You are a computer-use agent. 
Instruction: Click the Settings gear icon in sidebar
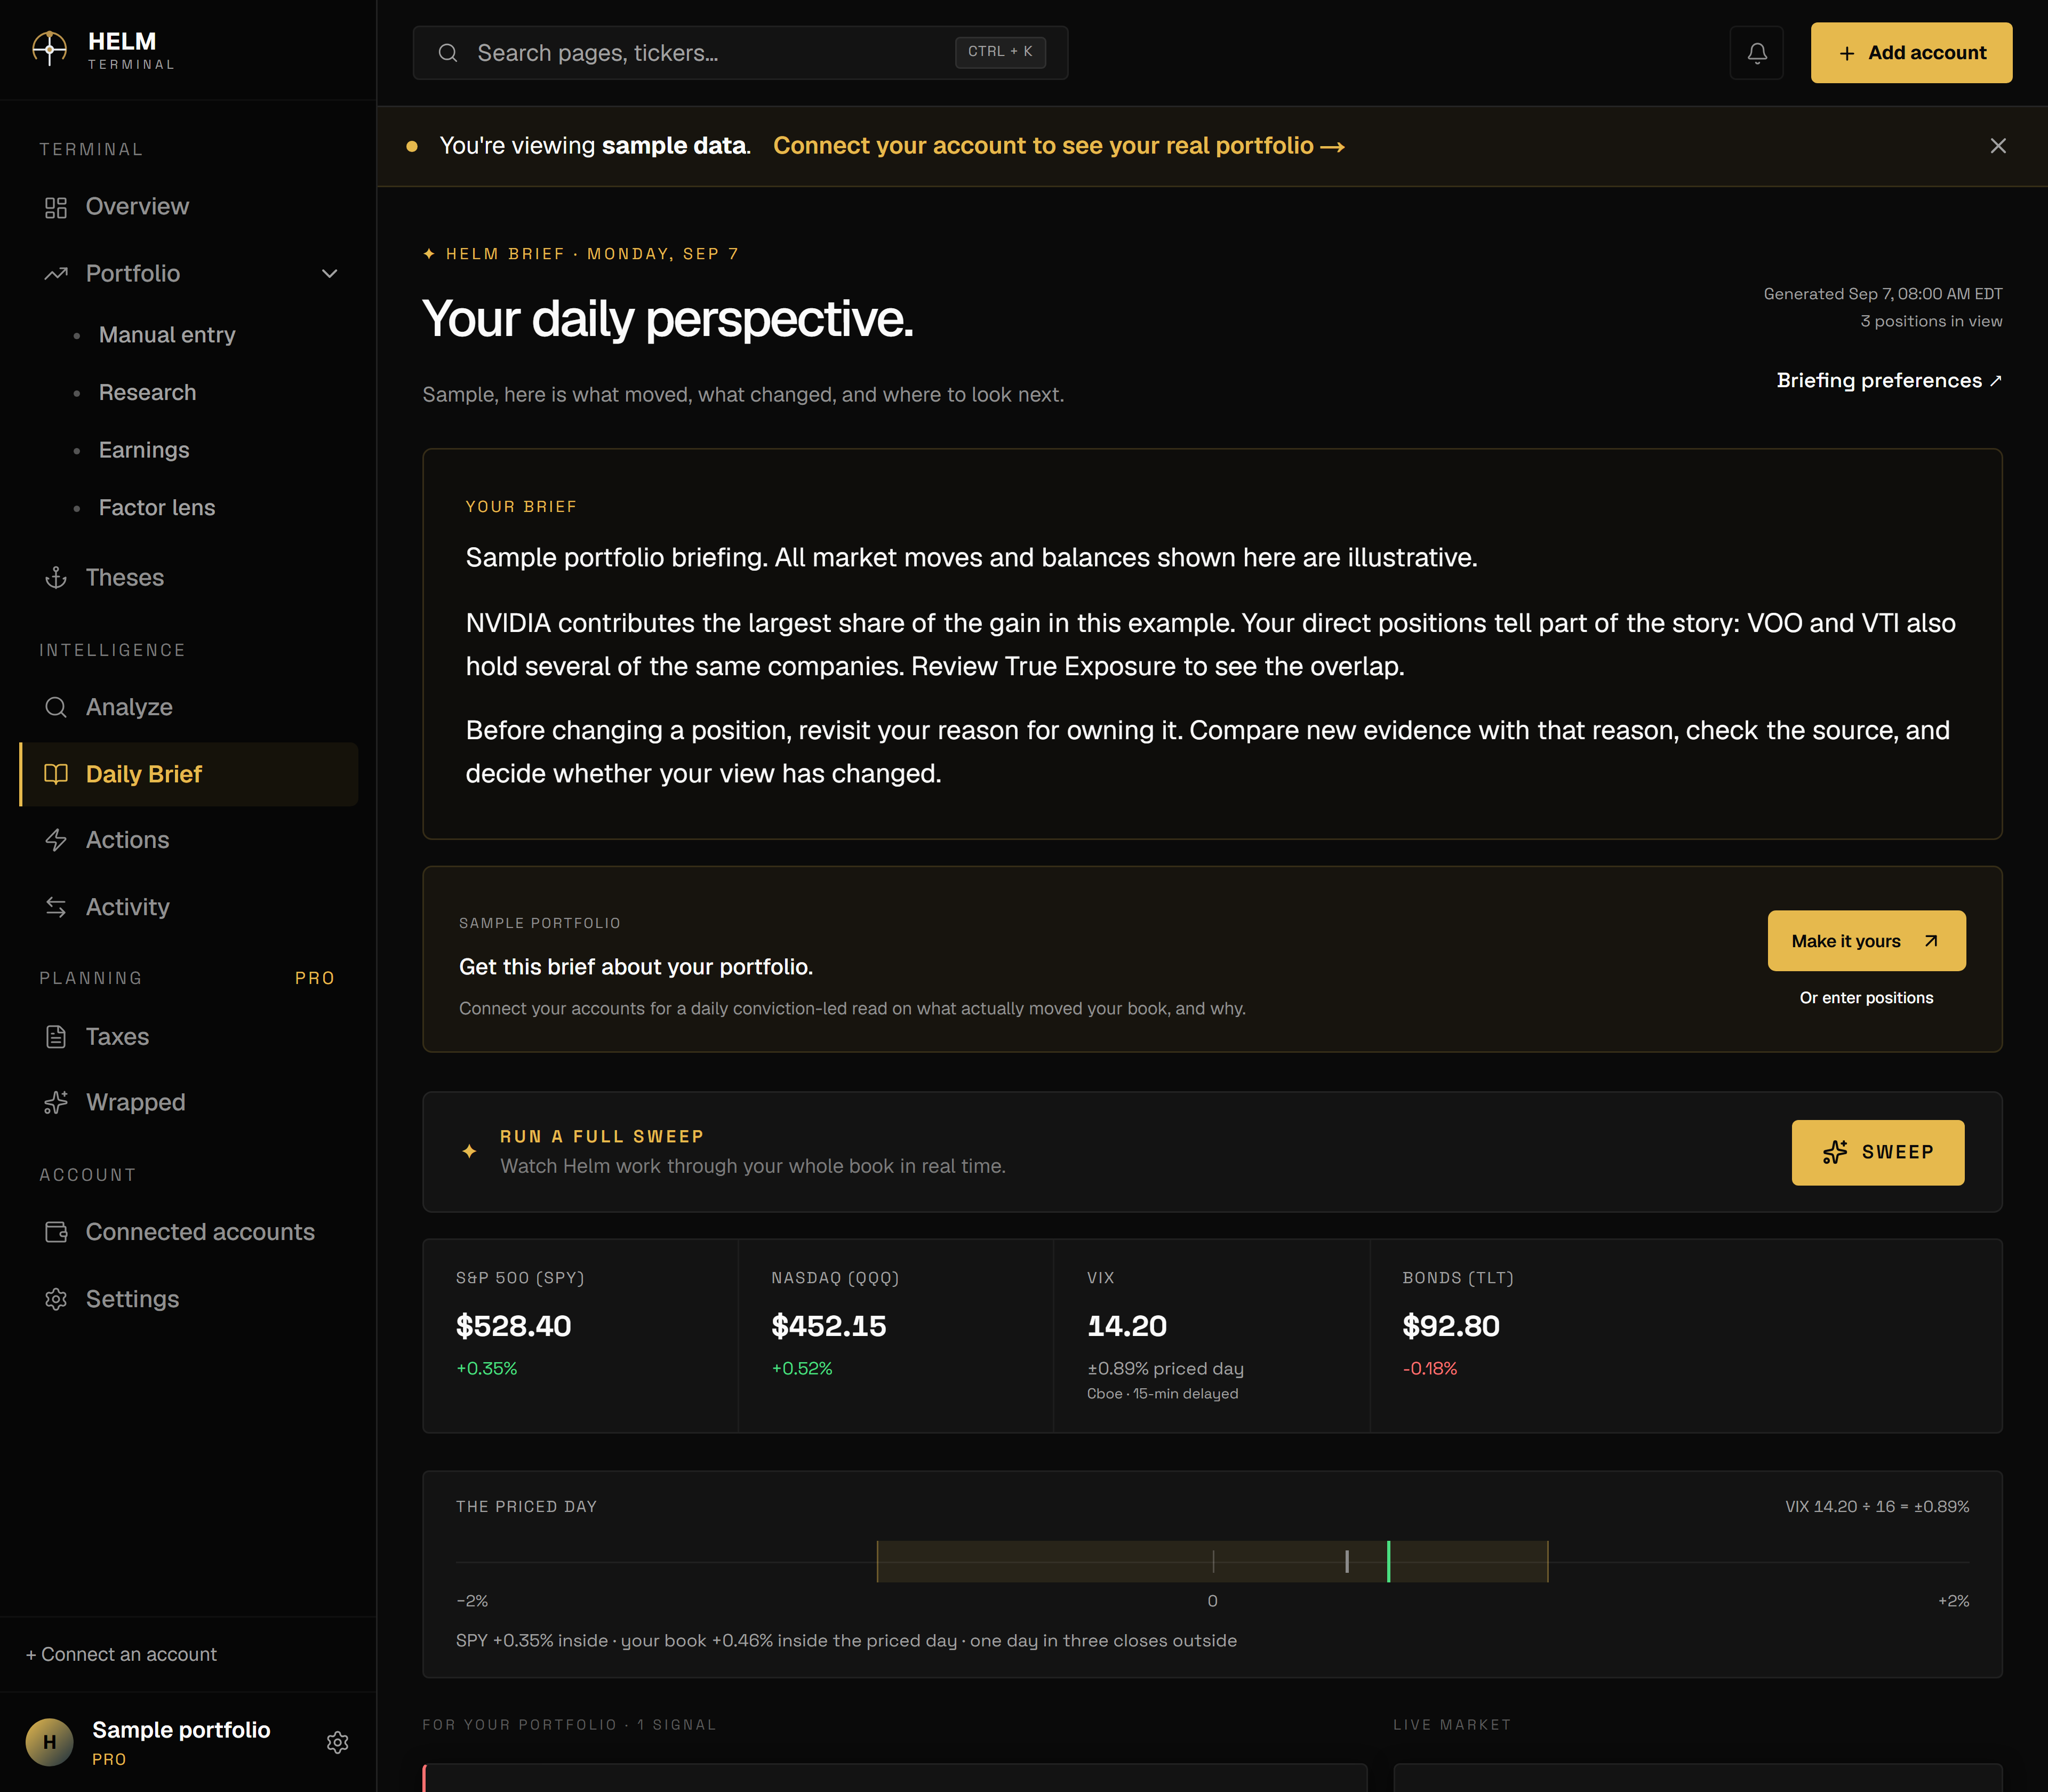pyautogui.click(x=56, y=1299)
